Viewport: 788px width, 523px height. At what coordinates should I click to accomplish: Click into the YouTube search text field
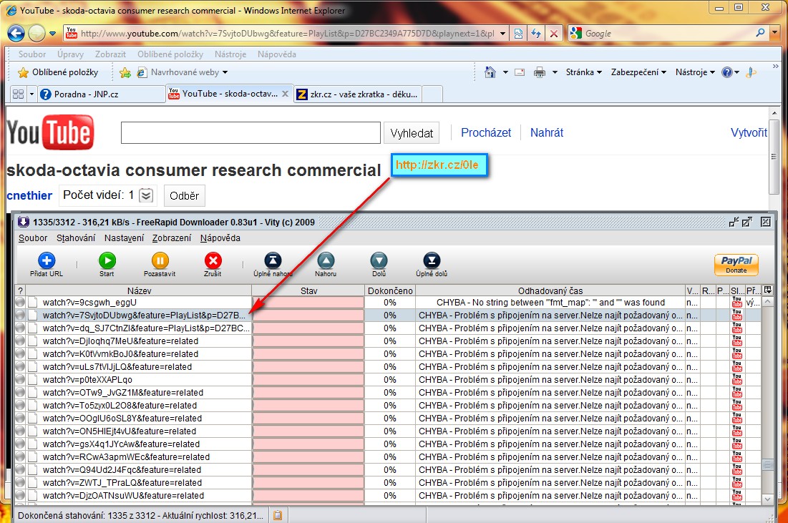[250, 133]
